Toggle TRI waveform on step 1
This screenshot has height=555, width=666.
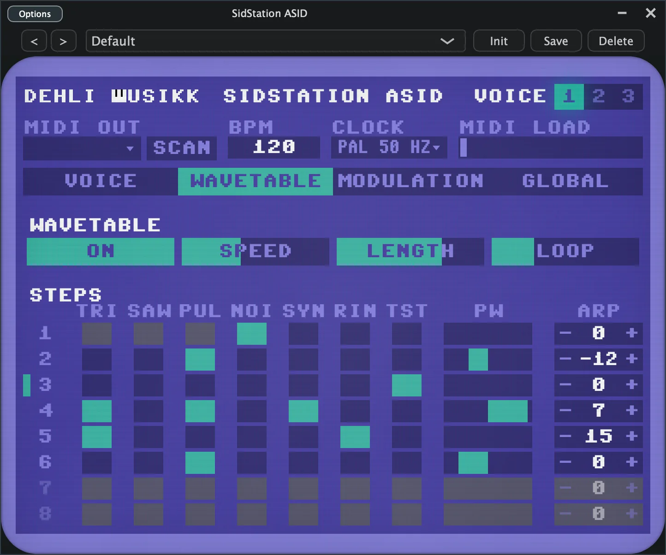[x=97, y=334]
